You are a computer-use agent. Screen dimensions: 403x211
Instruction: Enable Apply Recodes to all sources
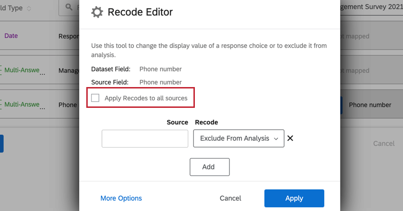(95, 98)
